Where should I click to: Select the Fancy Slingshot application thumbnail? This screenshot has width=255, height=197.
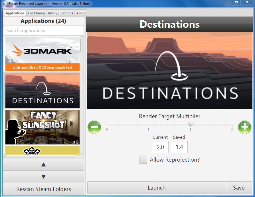click(42, 127)
